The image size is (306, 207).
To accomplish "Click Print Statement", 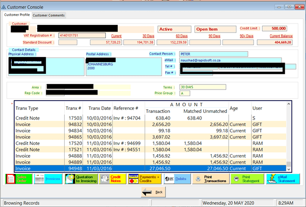I will [247, 179].
